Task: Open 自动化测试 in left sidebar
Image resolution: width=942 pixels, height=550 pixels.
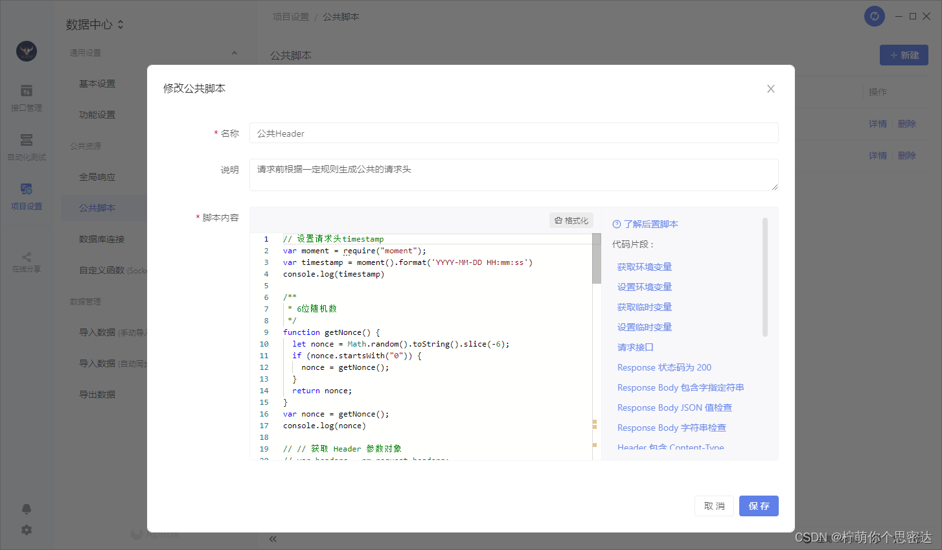Action: (x=27, y=147)
